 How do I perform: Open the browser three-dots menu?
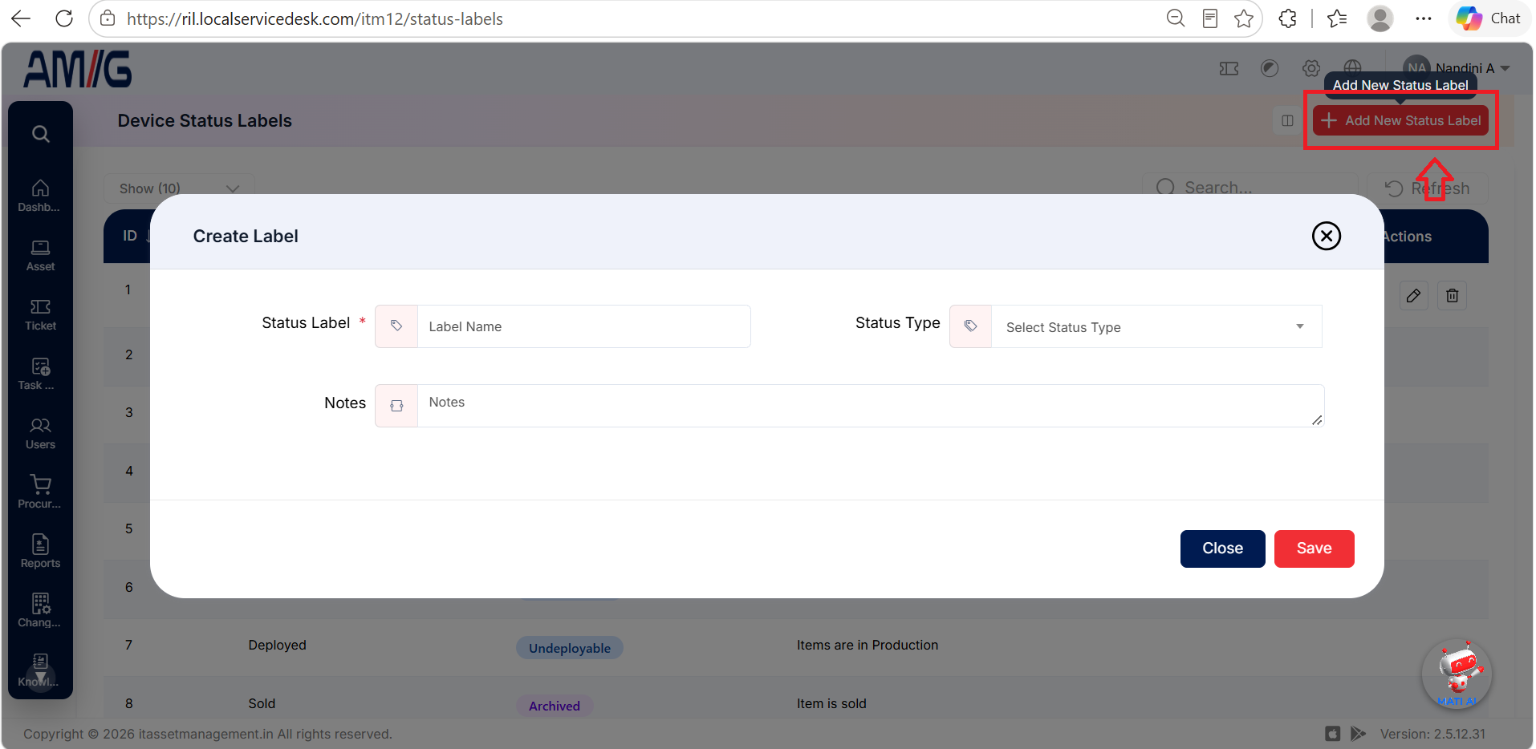click(1423, 18)
